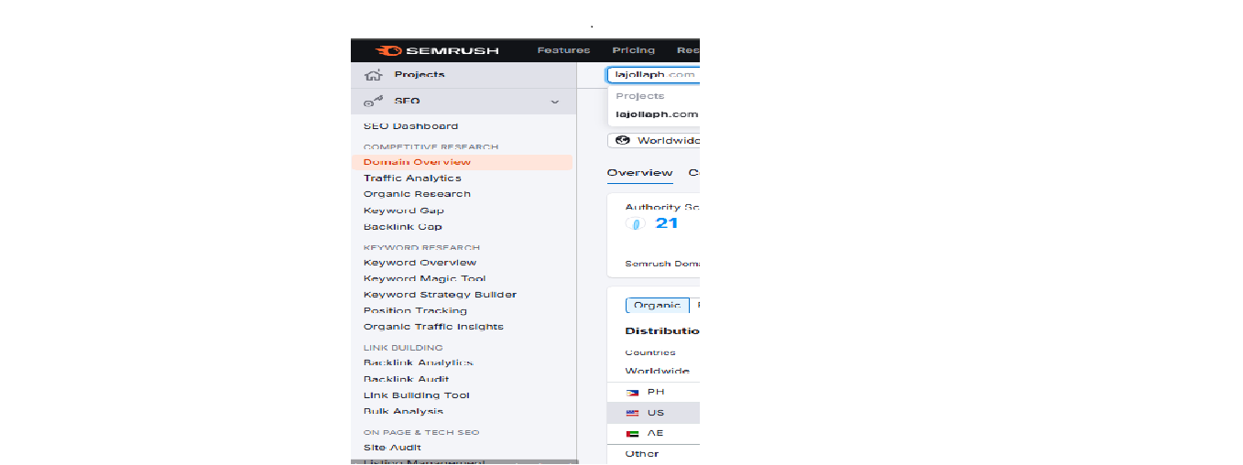
Task: Click the Authority Score value 21
Action: (667, 223)
